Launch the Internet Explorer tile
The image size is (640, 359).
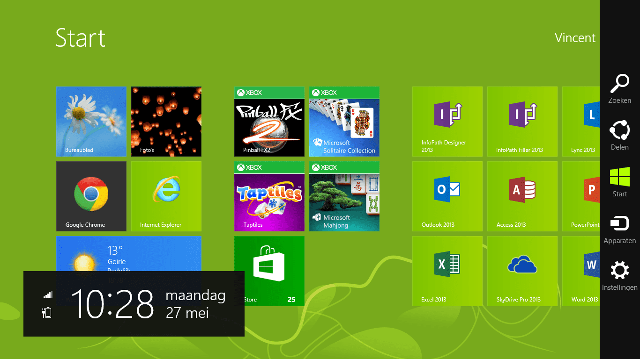[x=166, y=196]
